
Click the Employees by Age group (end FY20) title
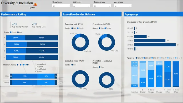pyautogui.click(x=142, y=22)
